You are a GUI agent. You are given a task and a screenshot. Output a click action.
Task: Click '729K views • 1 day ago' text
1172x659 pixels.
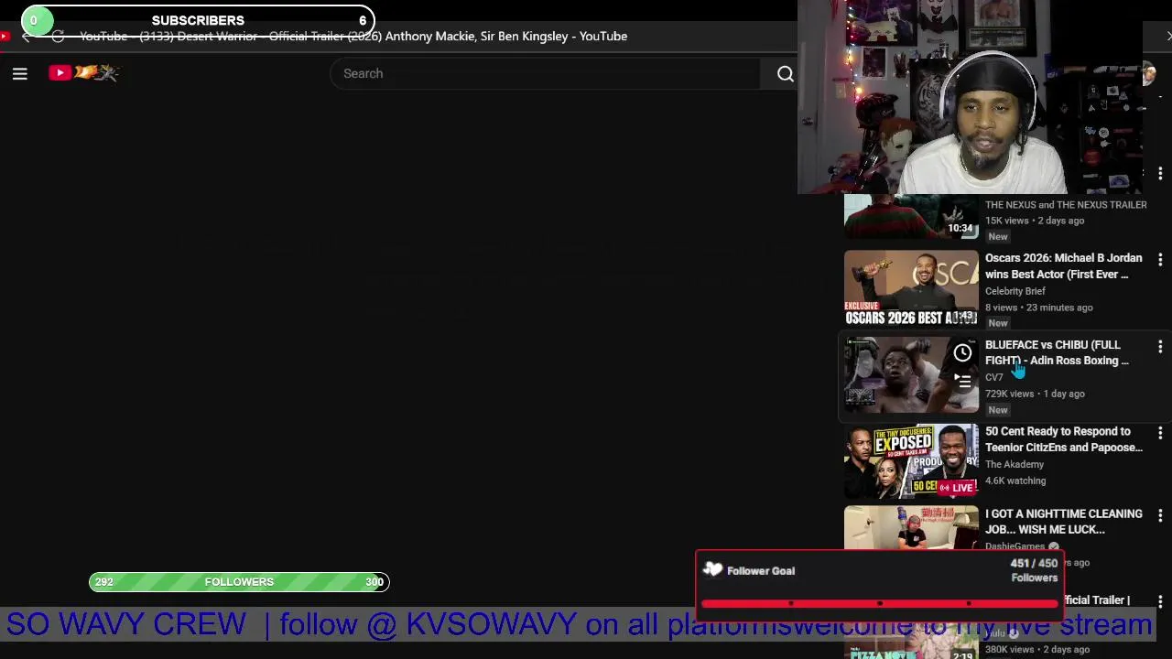click(x=1035, y=394)
